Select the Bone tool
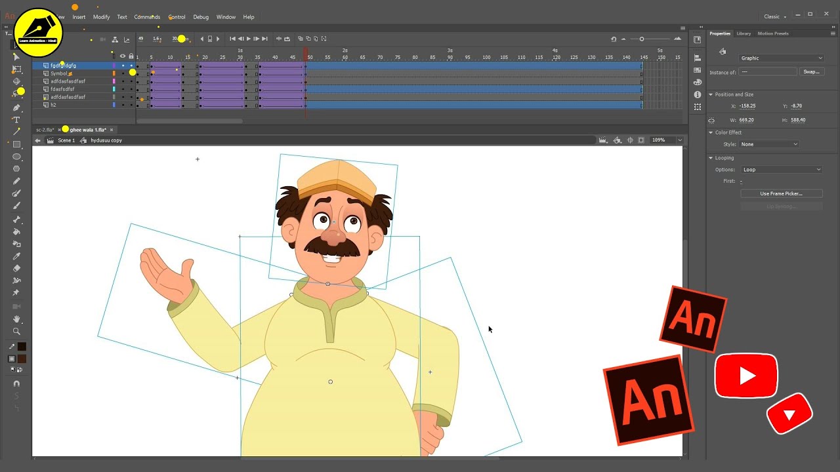840x472 pixels. pos(16,219)
